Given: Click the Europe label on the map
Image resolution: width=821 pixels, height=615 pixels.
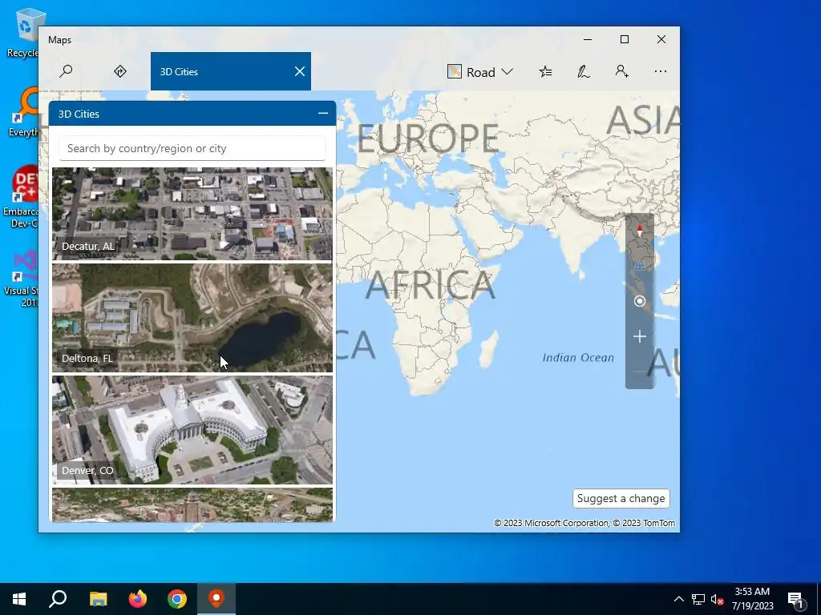Looking at the screenshot, I should tap(428, 139).
